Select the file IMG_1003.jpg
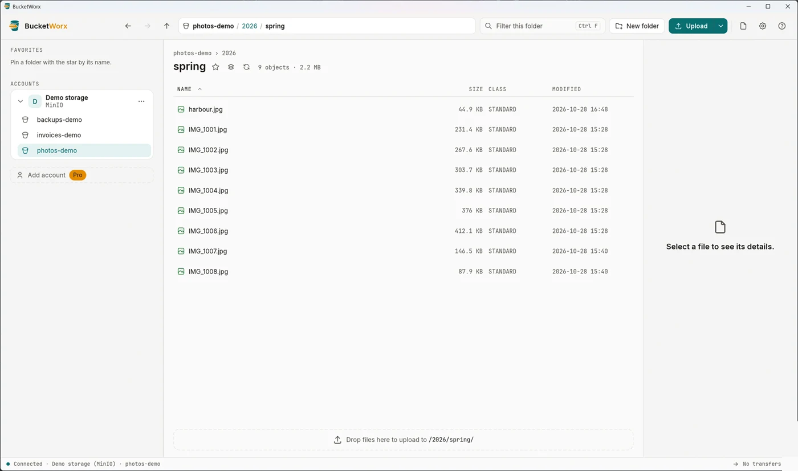This screenshot has width=798, height=471. pyautogui.click(x=404, y=170)
